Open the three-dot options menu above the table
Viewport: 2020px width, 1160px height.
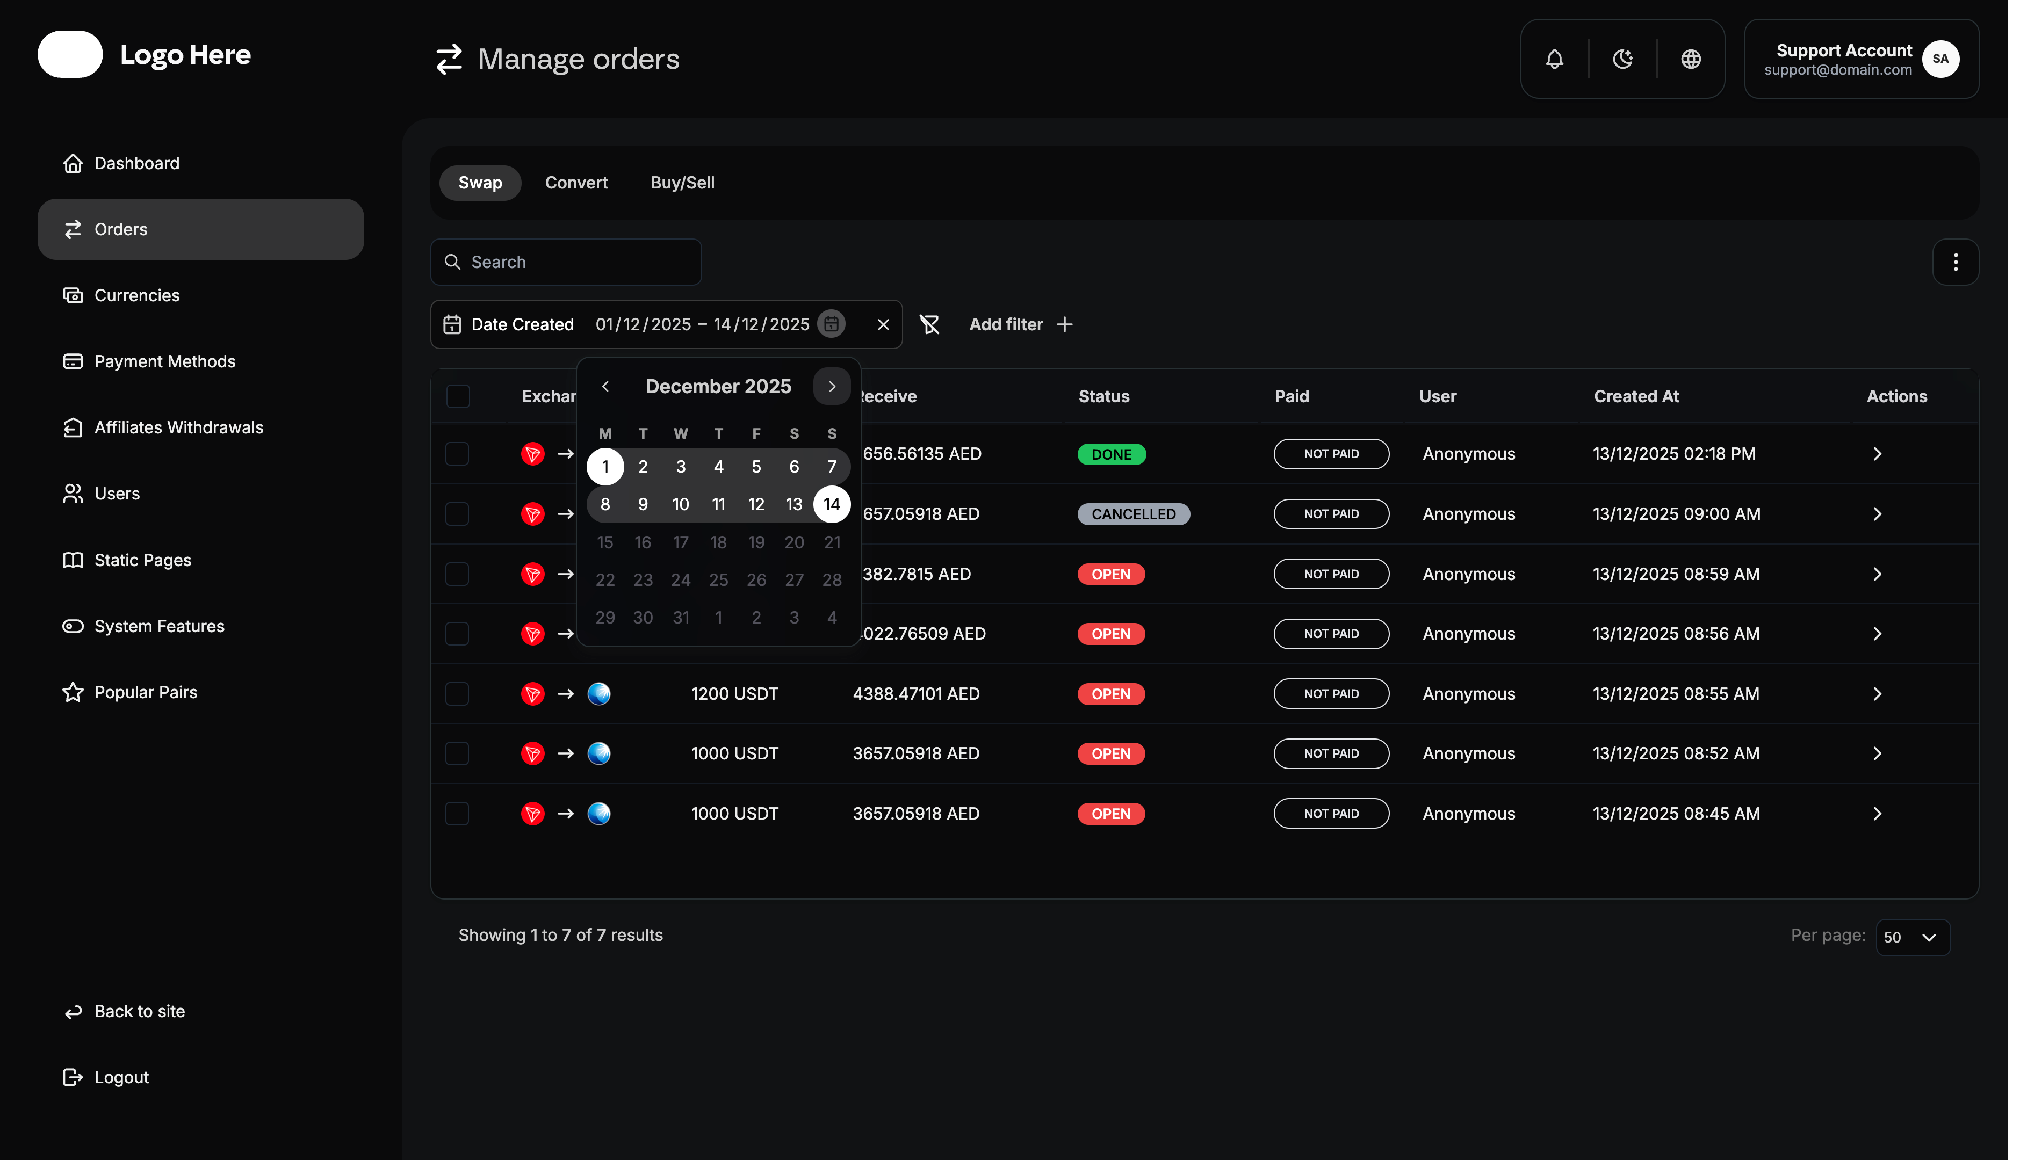pos(1956,262)
